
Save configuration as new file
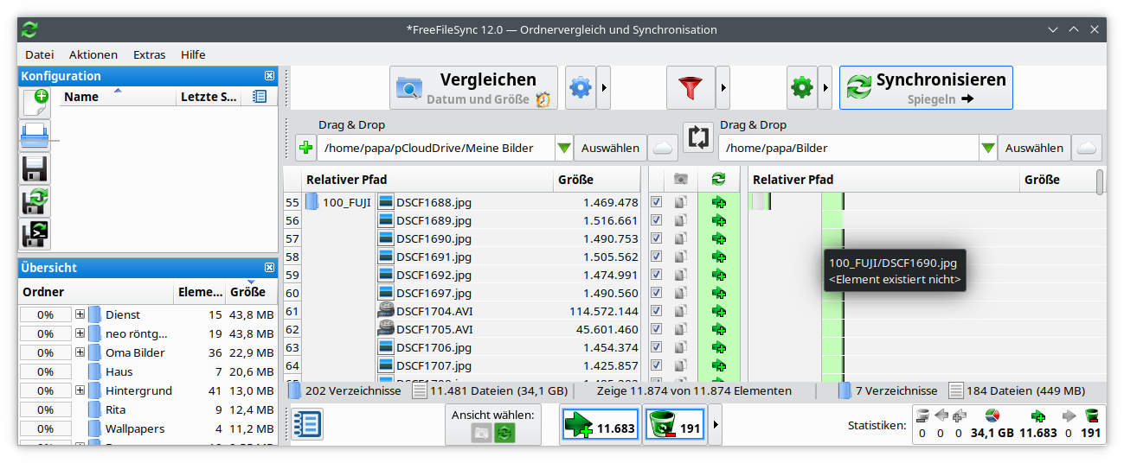[x=36, y=201]
